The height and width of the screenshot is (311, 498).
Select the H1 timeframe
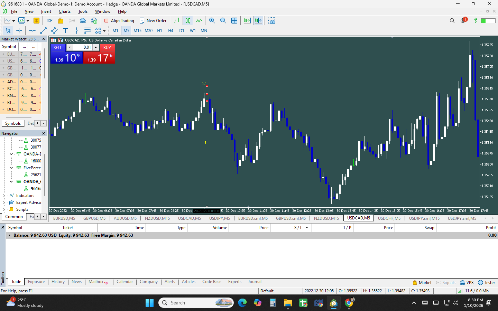coord(159,31)
